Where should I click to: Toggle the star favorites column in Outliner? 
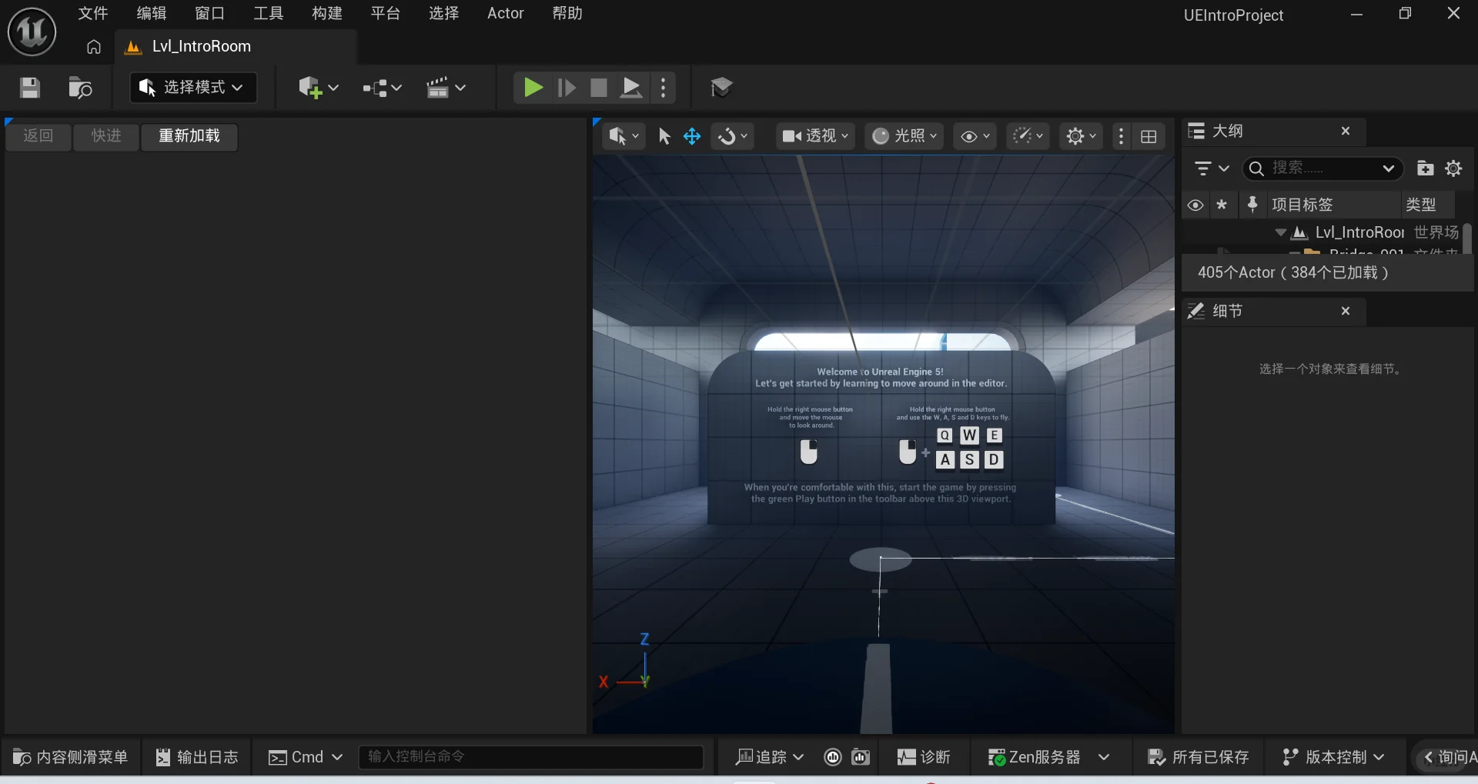(x=1222, y=205)
